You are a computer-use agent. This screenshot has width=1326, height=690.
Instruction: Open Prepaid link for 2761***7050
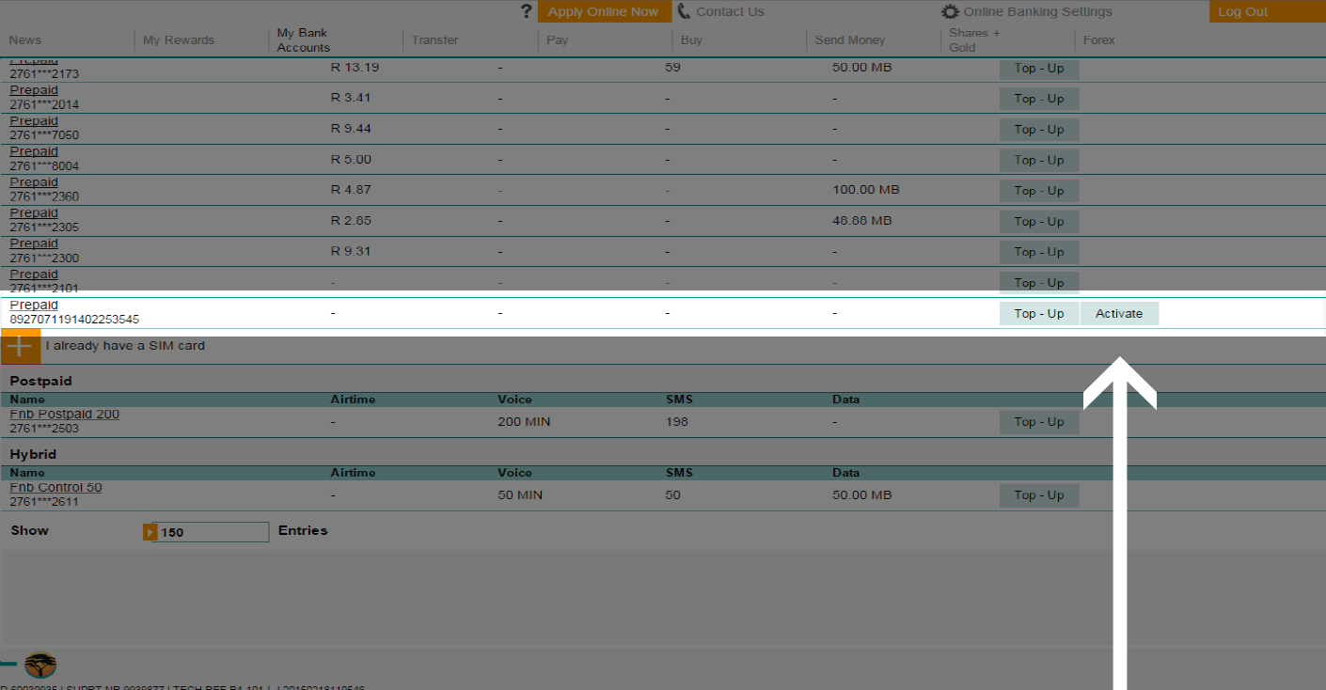(x=34, y=121)
